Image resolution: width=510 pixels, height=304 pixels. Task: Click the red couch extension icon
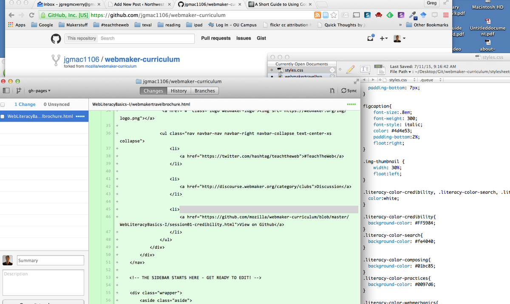pos(379,15)
